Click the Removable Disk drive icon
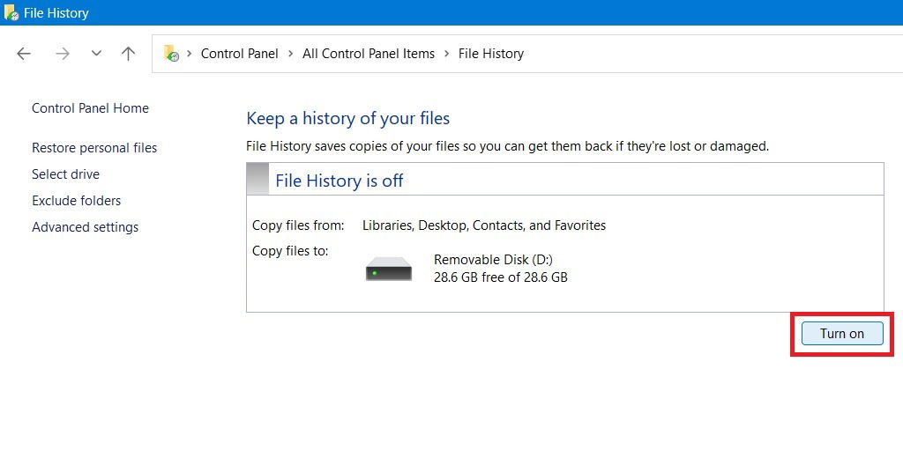This screenshot has height=458, width=903. pos(389,269)
